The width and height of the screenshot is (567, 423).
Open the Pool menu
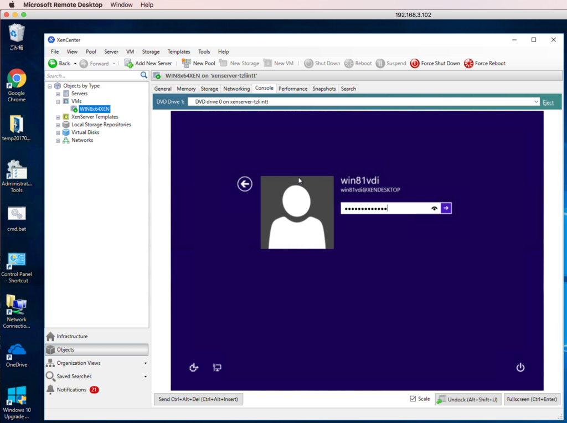[91, 51]
